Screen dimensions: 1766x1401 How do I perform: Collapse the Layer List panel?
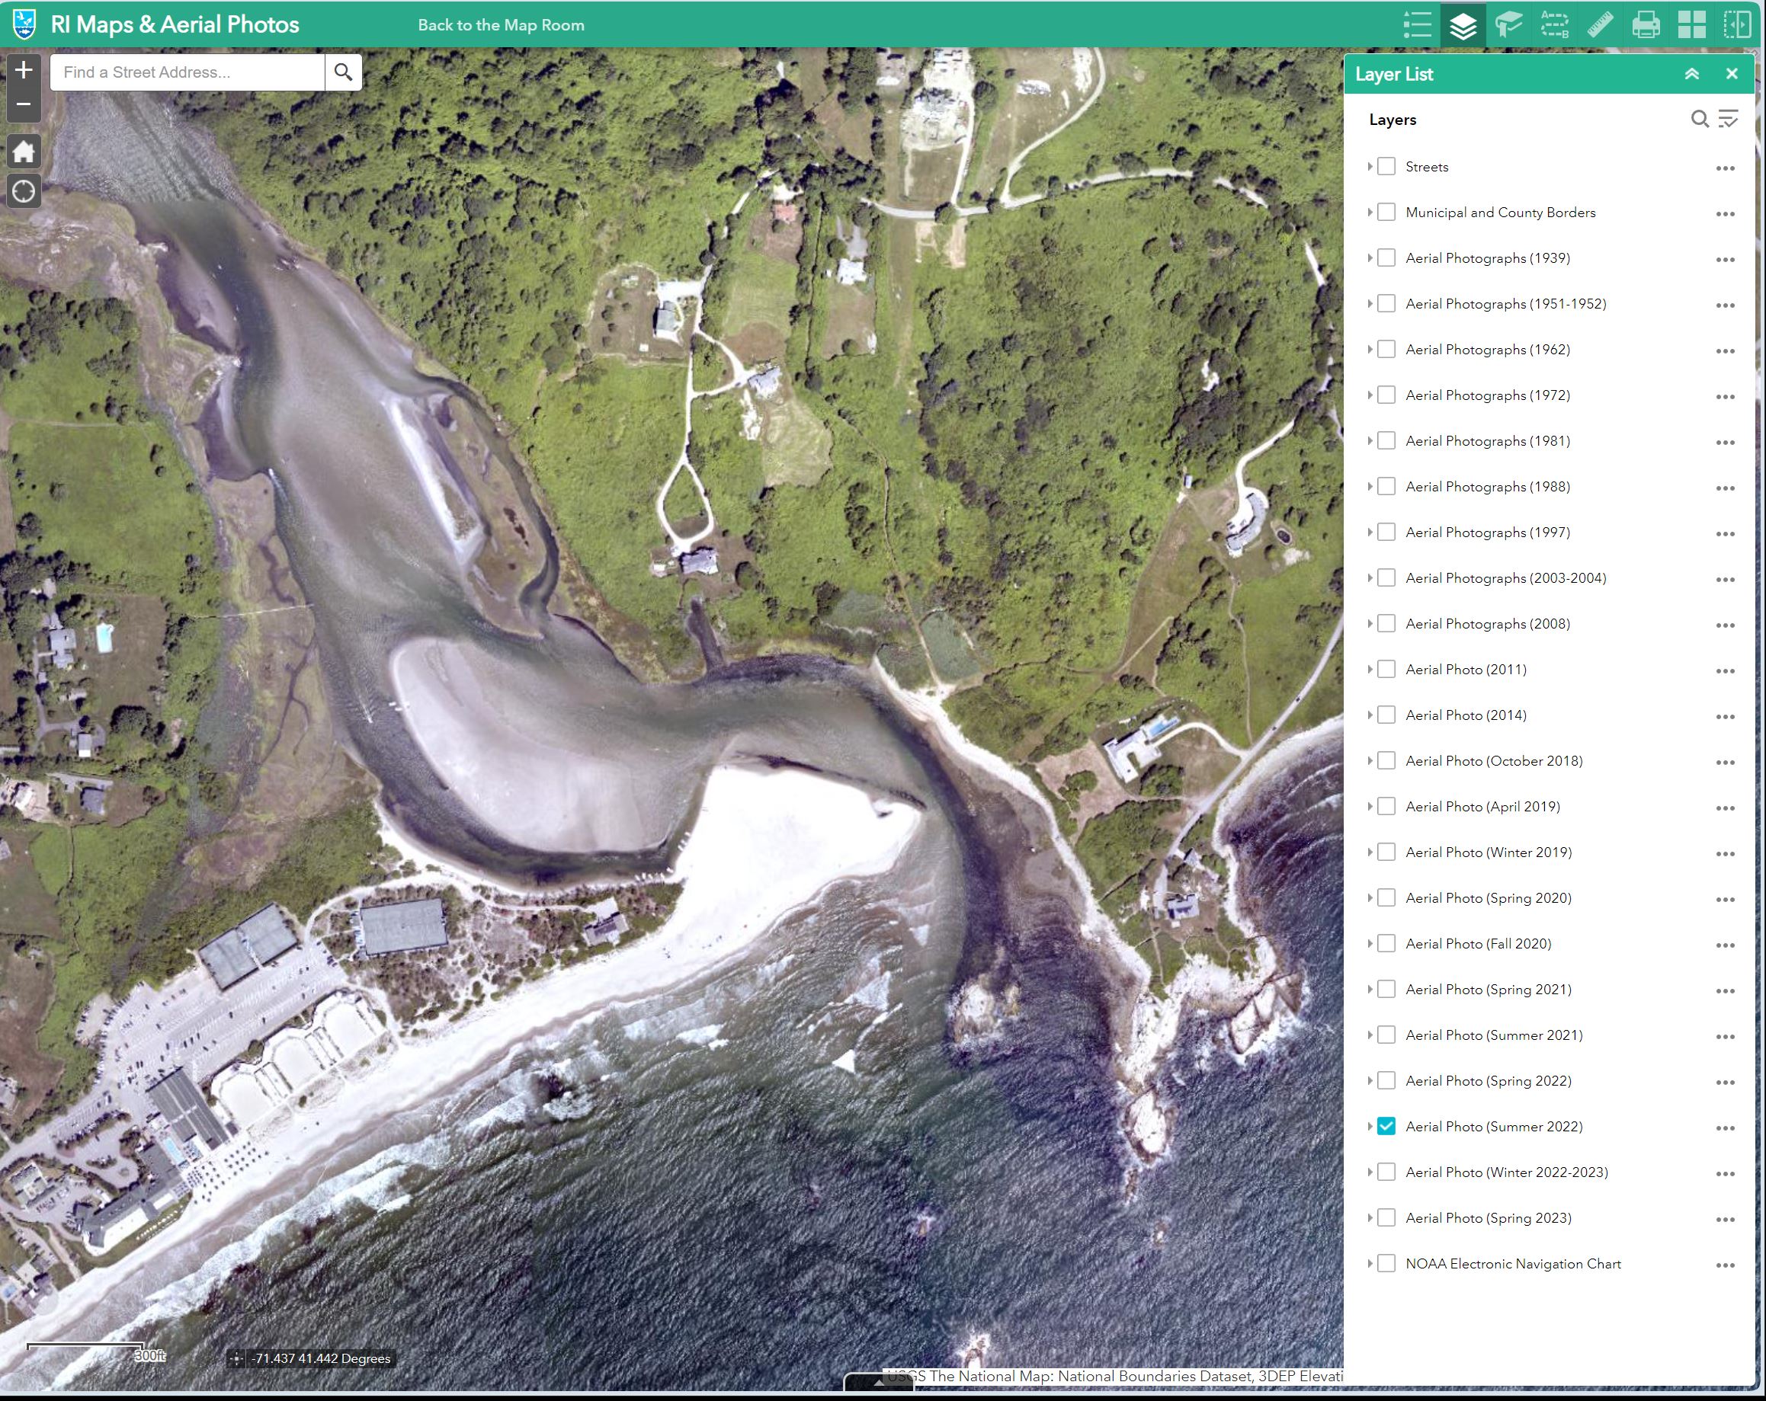coord(1691,74)
